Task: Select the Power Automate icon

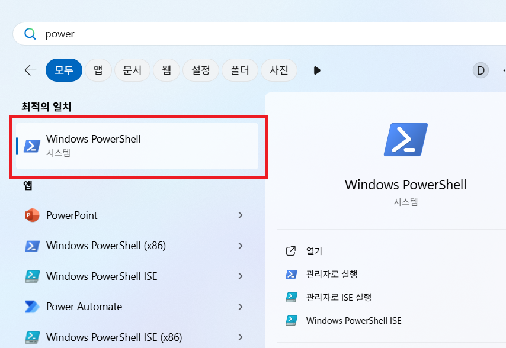Action: [x=32, y=307]
